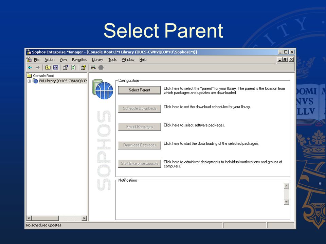This screenshot has width=326, height=244.
Task: Select the EM Library tree item
Action: (63, 81)
